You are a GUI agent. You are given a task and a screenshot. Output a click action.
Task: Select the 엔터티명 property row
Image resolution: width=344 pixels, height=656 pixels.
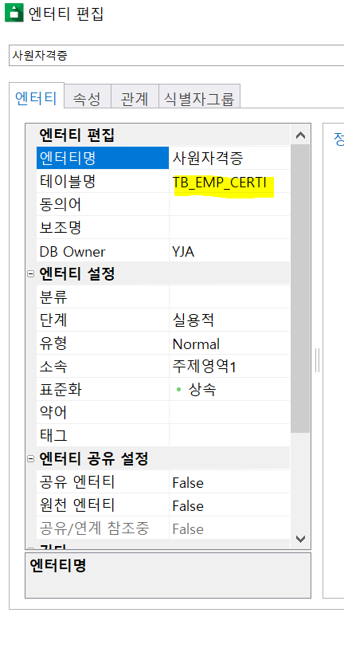pos(163,158)
